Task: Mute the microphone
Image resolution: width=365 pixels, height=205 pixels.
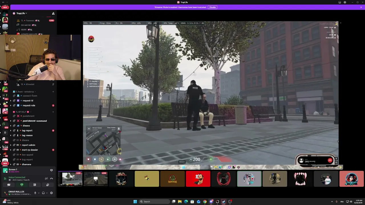Action: [x=35, y=193]
